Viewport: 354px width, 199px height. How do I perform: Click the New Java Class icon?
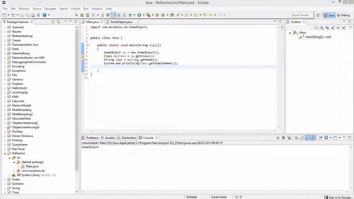[x=163, y=15]
